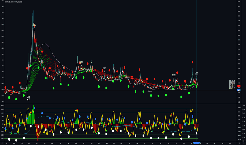Select the Autumn Equinox label near October 2020
The height and width of the screenshot is (145, 246).
(81, 62)
